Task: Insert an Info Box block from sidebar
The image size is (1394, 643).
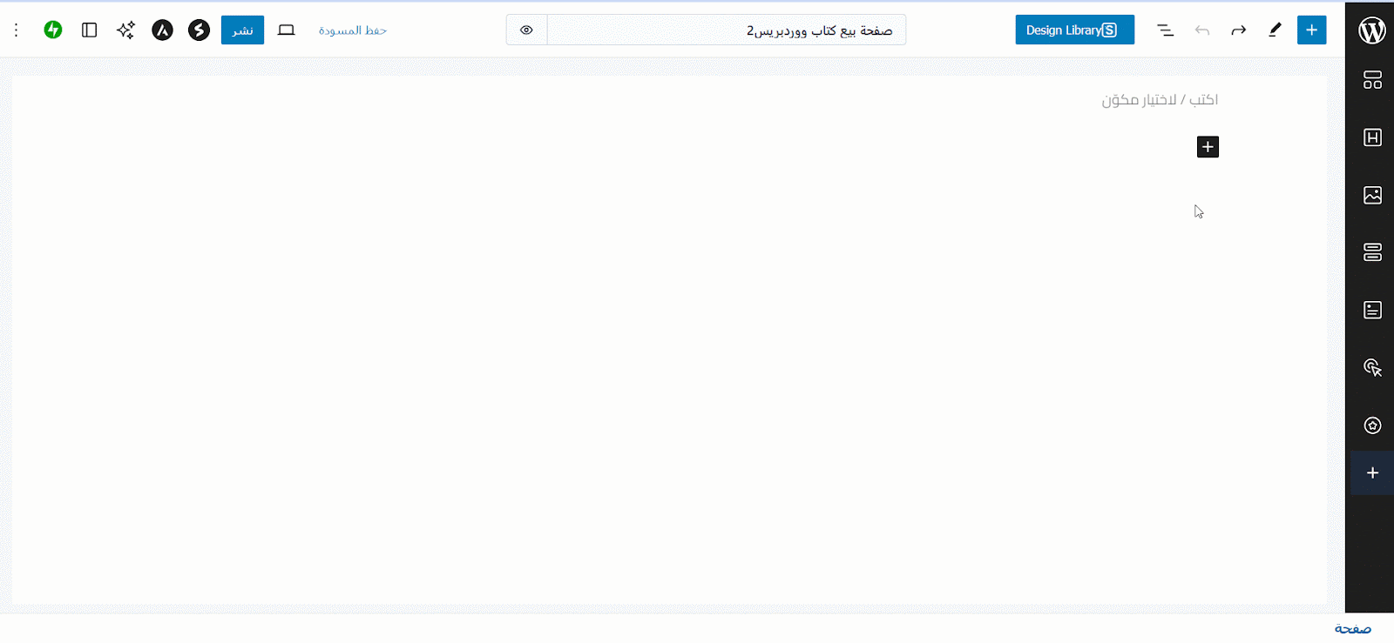Action: pos(1372,310)
